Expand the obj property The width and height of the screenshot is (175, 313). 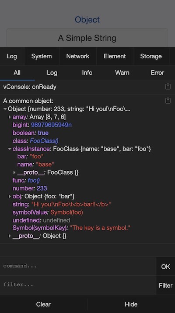(10, 196)
